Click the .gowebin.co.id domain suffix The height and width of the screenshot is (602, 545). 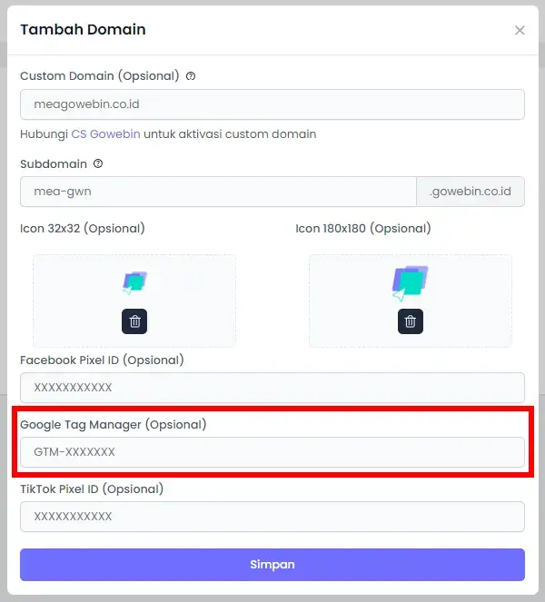[x=471, y=192]
